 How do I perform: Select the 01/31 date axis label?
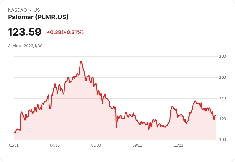tap(14, 145)
